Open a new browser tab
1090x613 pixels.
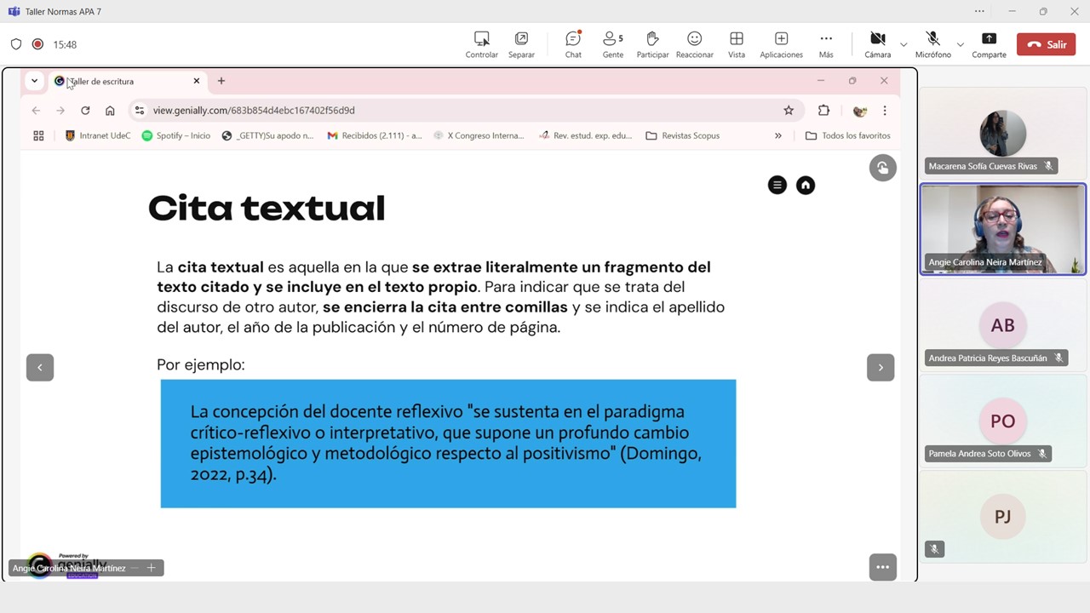[x=221, y=81]
